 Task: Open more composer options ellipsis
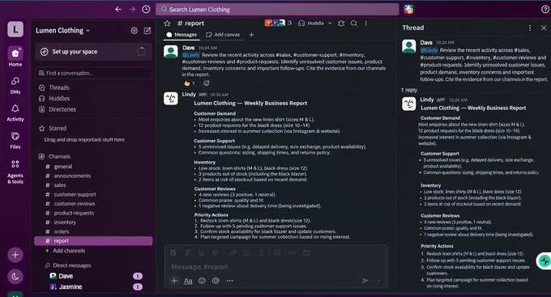tap(229, 281)
